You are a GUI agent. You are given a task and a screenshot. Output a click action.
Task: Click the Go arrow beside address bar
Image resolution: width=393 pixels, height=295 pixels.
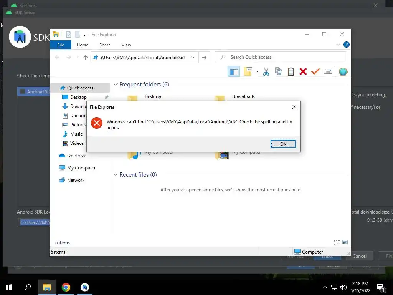pyautogui.click(x=204, y=58)
